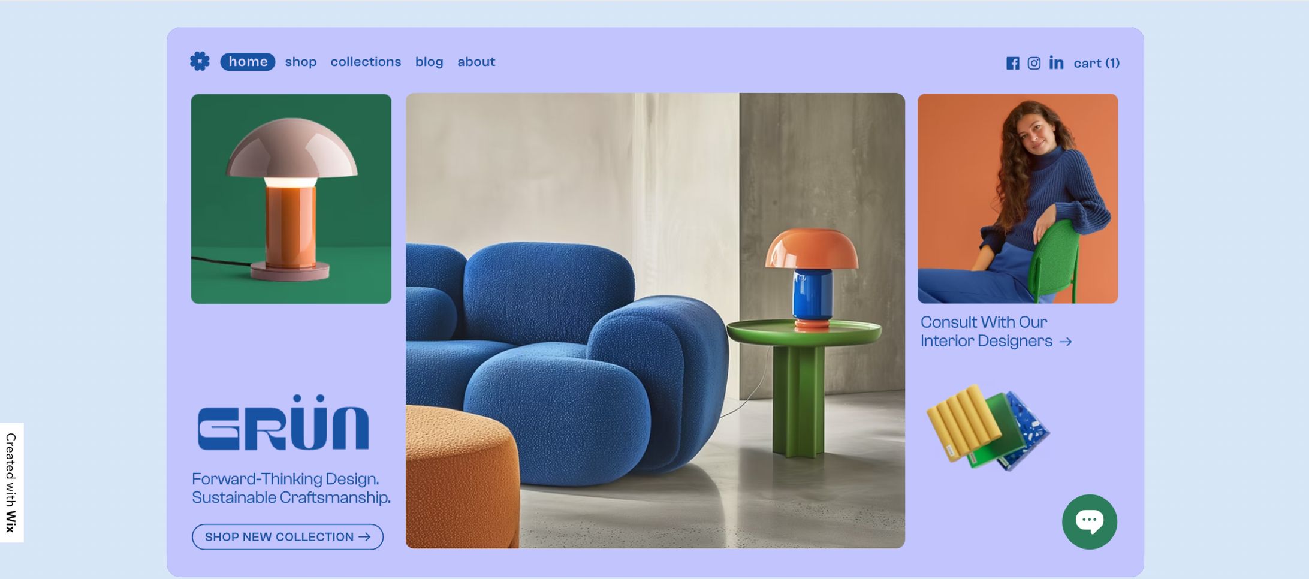Open the green chat bubble
This screenshot has width=1309, height=579.
(1089, 521)
